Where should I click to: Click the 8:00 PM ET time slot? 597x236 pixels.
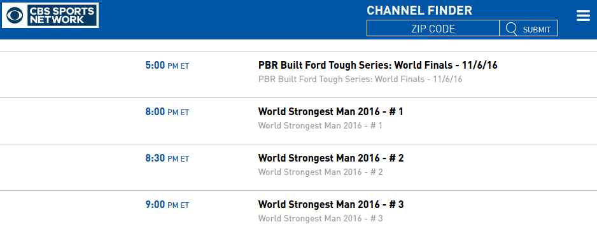167,112
